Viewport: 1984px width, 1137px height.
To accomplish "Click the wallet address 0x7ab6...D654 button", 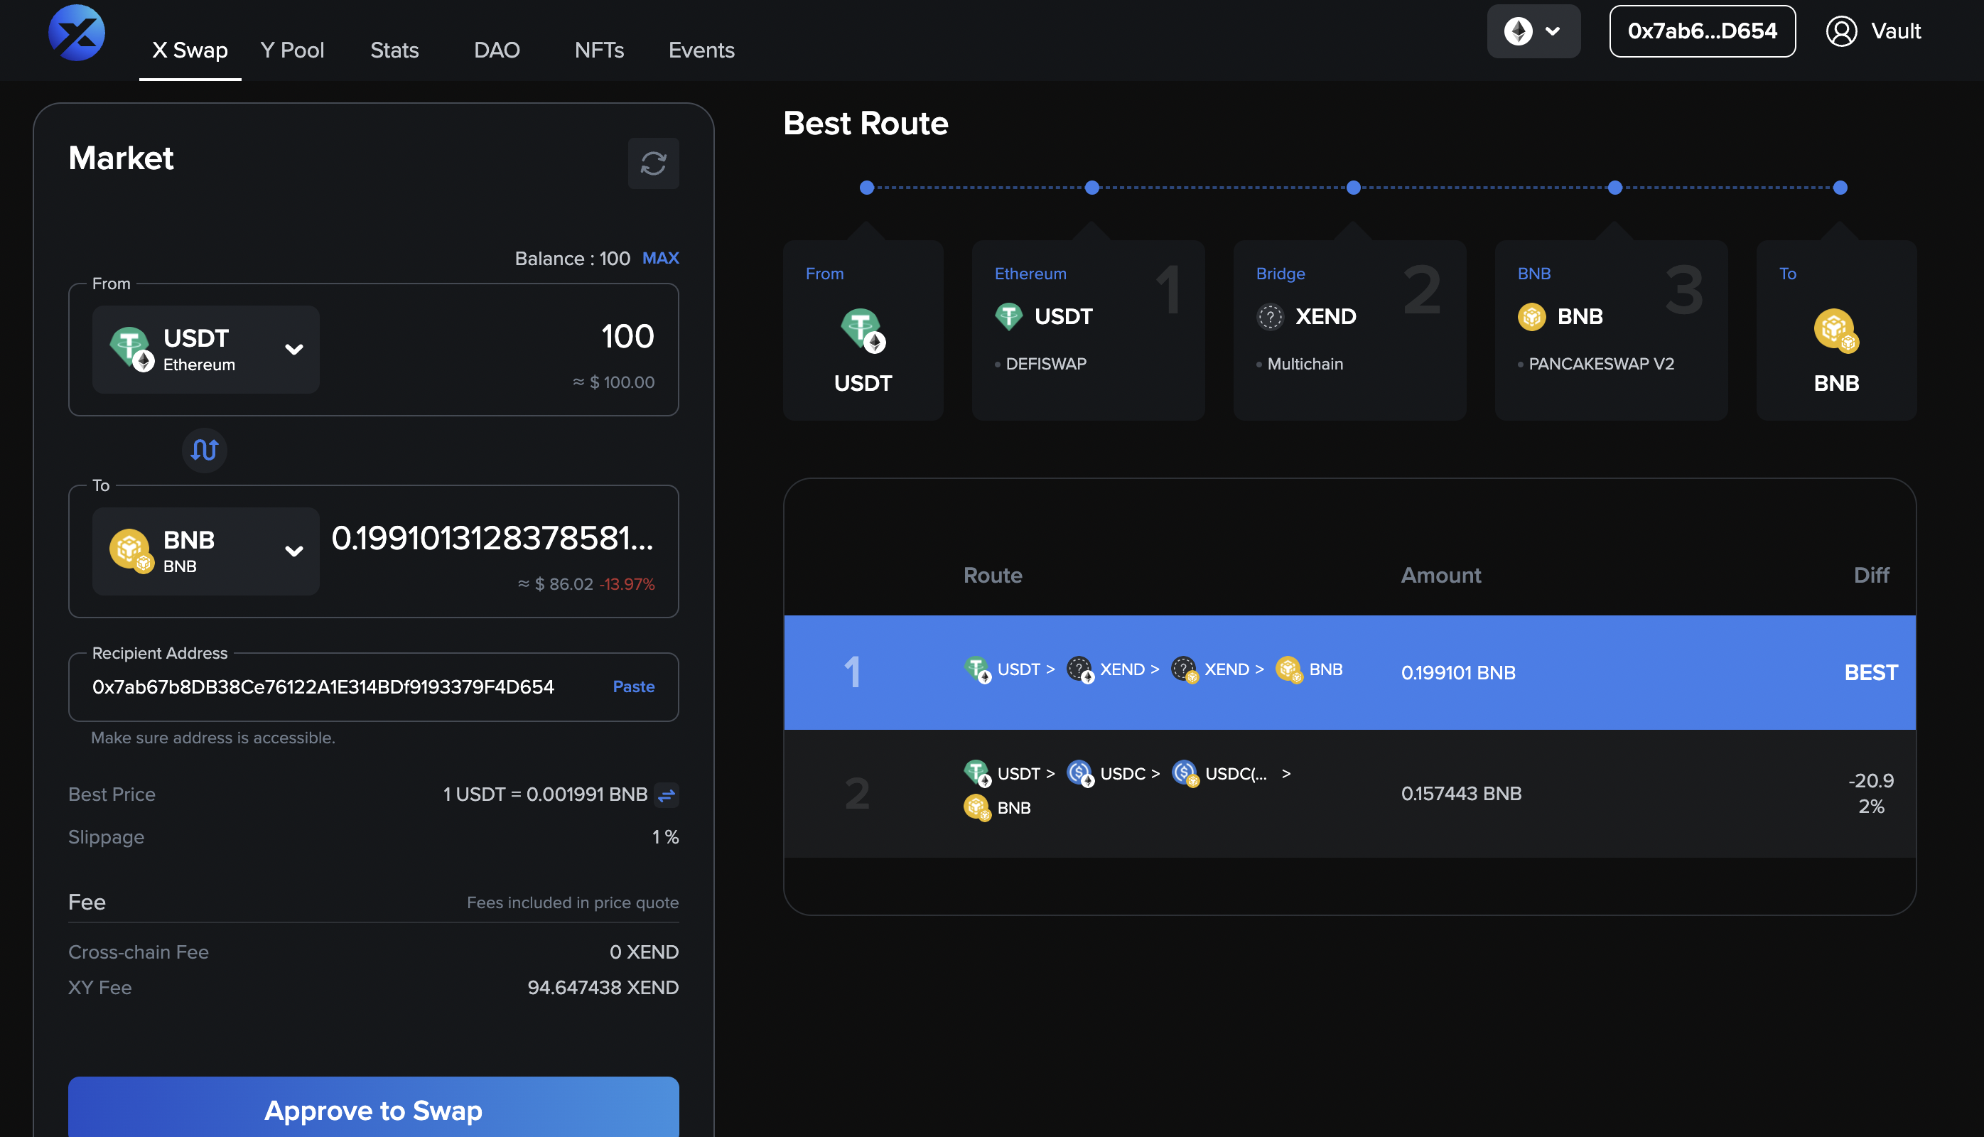I will (x=1702, y=31).
